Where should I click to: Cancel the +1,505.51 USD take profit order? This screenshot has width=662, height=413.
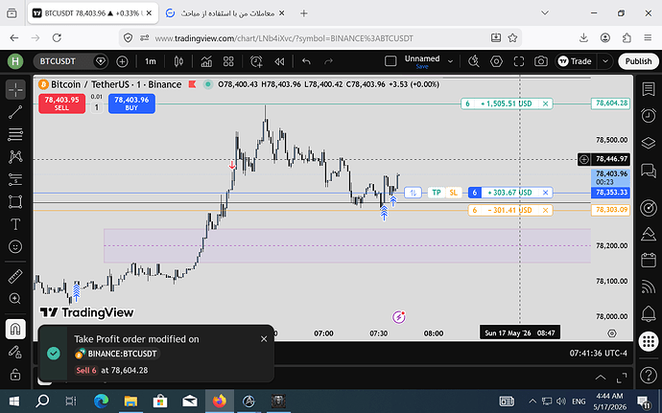point(546,103)
